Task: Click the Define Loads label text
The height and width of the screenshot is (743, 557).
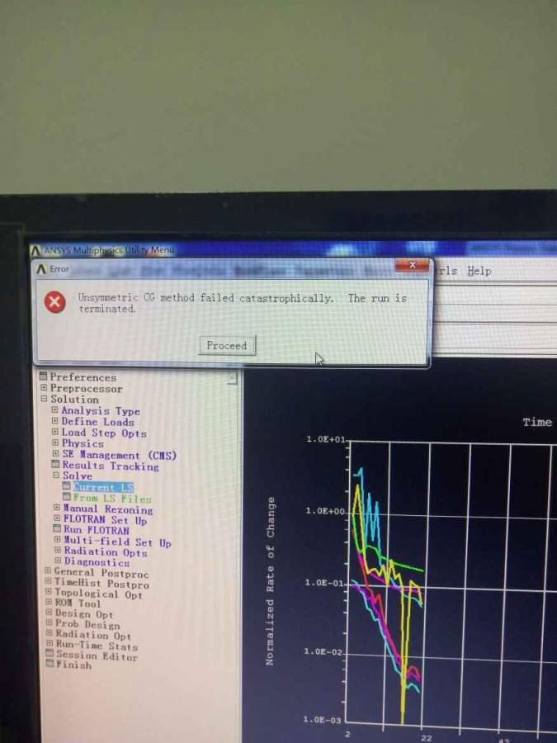Action: click(x=98, y=422)
